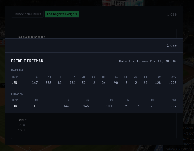Click LOB: 2 line in box score
The height and width of the screenshot is (151, 194).
tap(22, 120)
